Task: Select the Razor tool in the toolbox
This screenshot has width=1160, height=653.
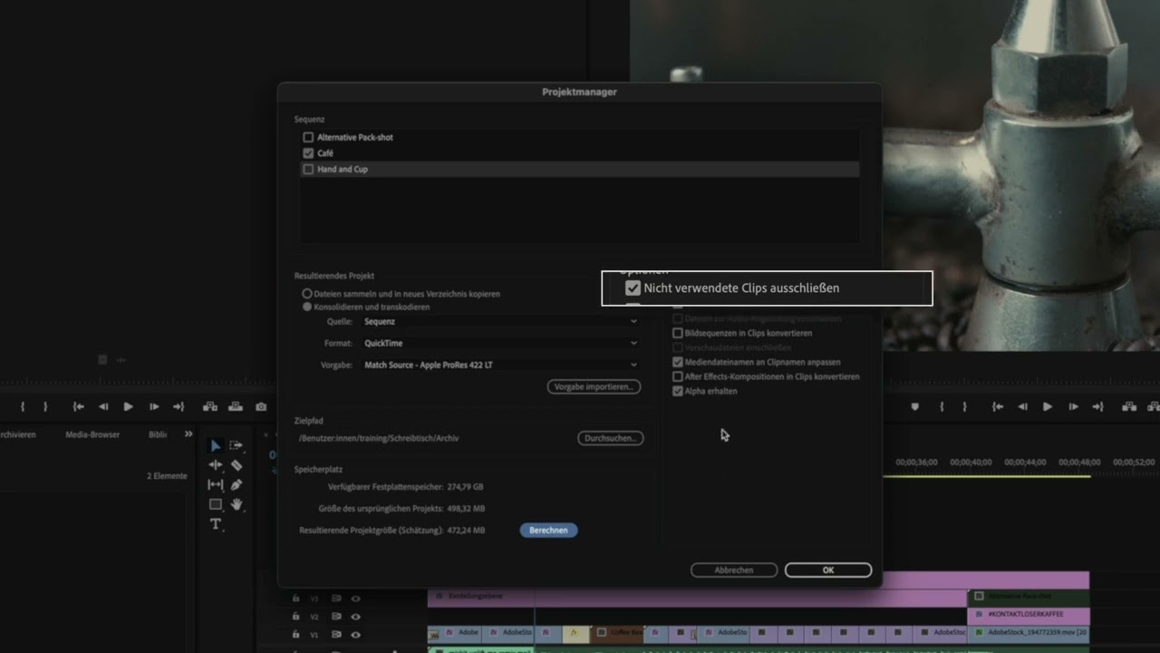Action: pos(237,465)
